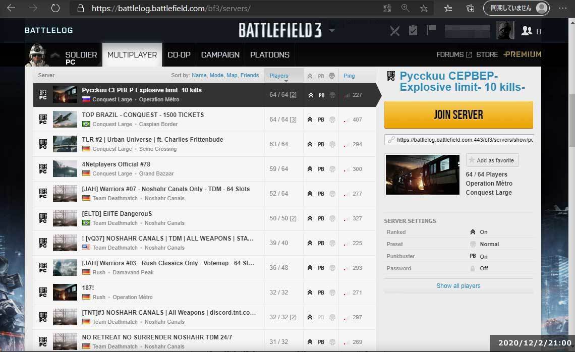Image resolution: width=575 pixels, height=352 pixels.
Task: Switch to the MULTIPLAYER tab
Action: click(x=132, y=54)
